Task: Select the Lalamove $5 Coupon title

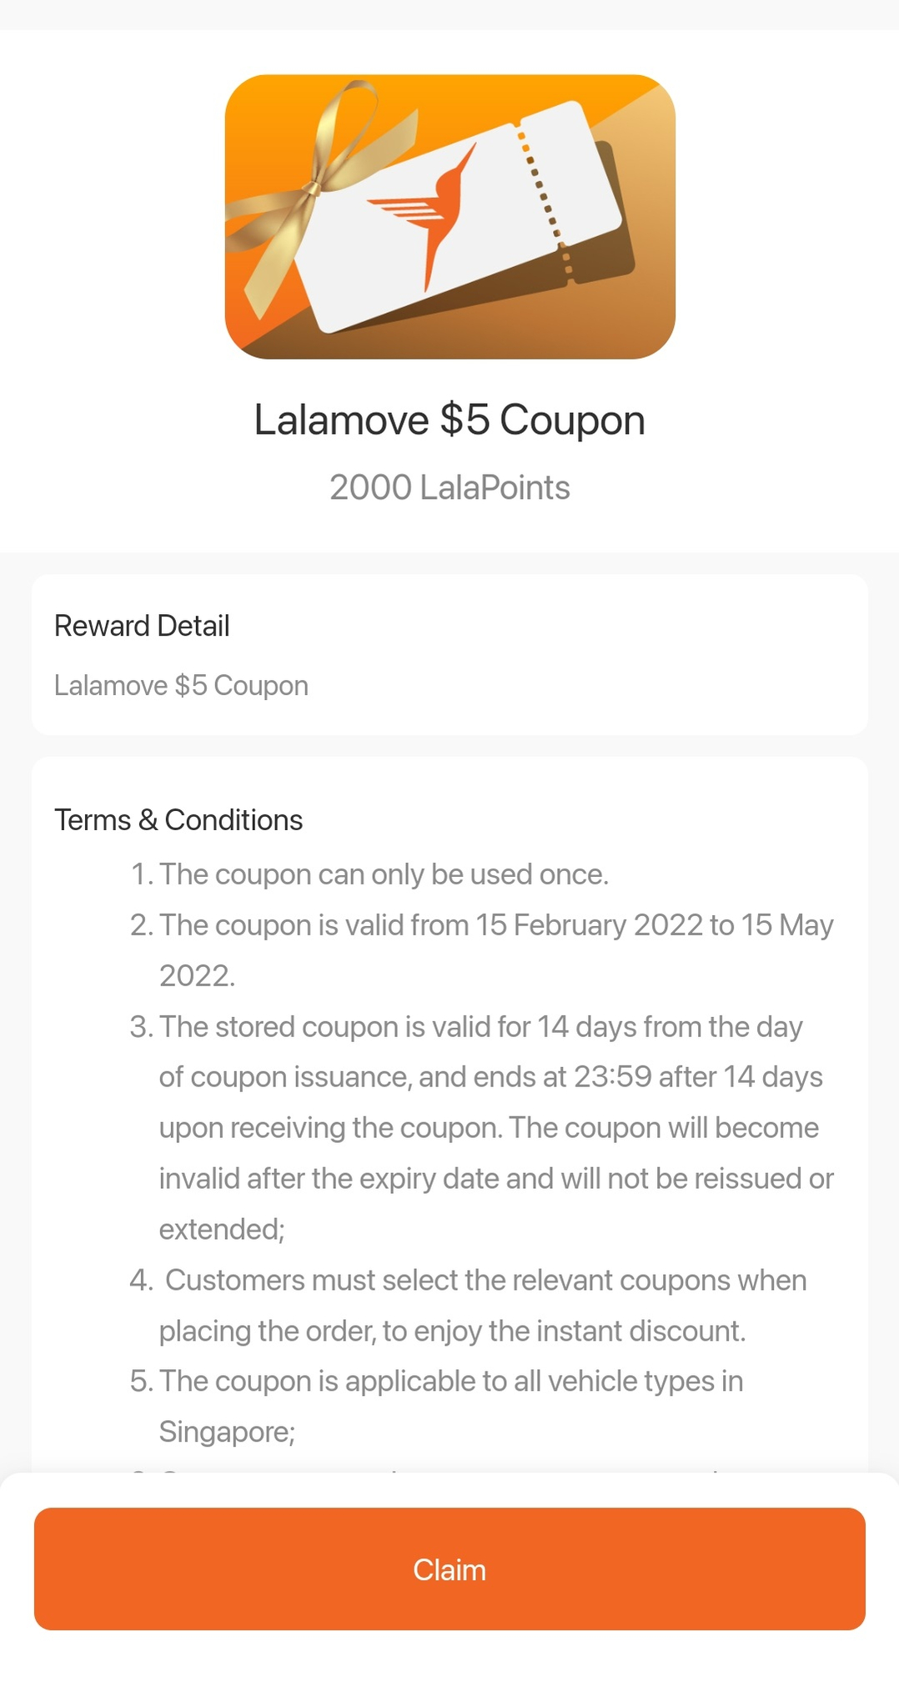Action: point(449,420)
